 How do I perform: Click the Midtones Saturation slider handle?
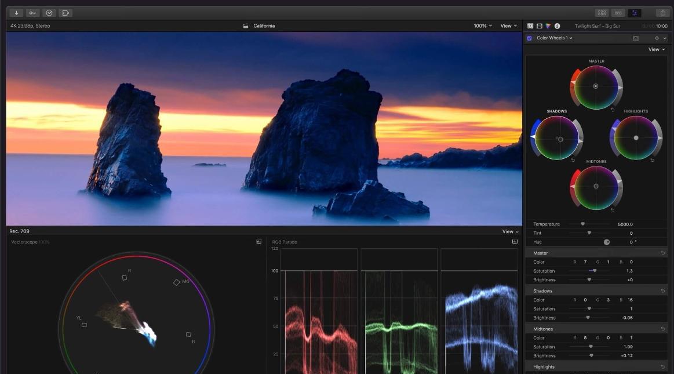(591, 347)
